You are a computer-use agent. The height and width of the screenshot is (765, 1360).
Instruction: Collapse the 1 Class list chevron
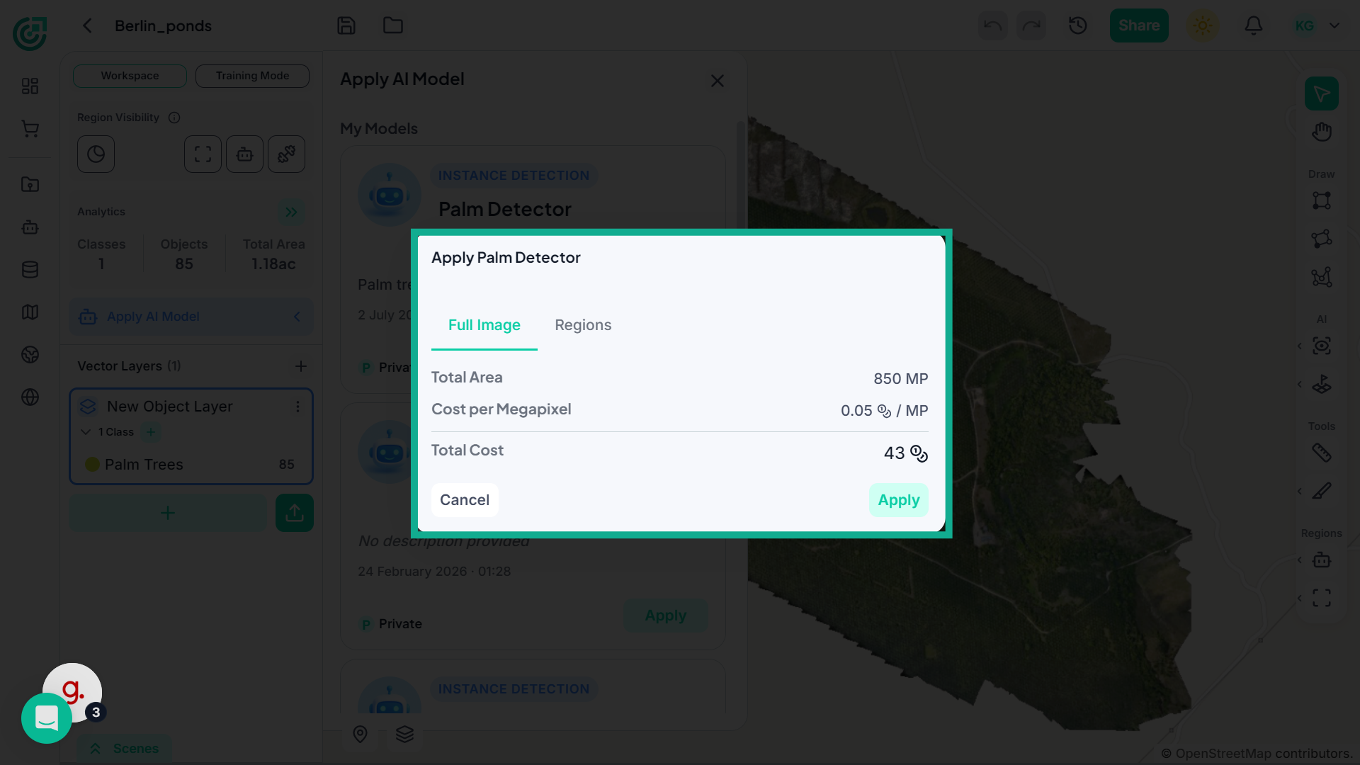[x=86, y=432]
